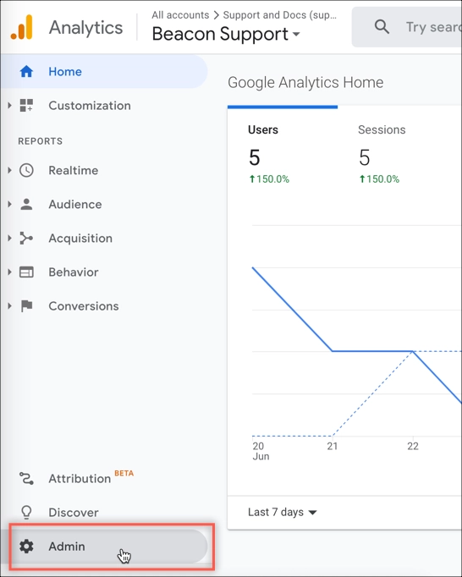The image size is (462, 577).
Task: Click the Behavior window icon
Action: [x=26, y=272]
